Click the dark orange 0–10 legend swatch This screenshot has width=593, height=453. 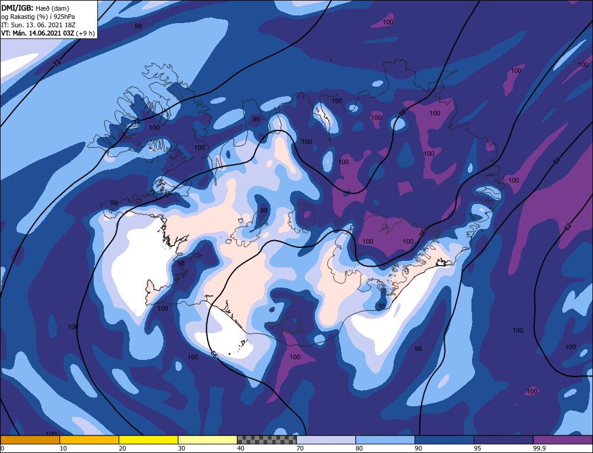(30, 440)
